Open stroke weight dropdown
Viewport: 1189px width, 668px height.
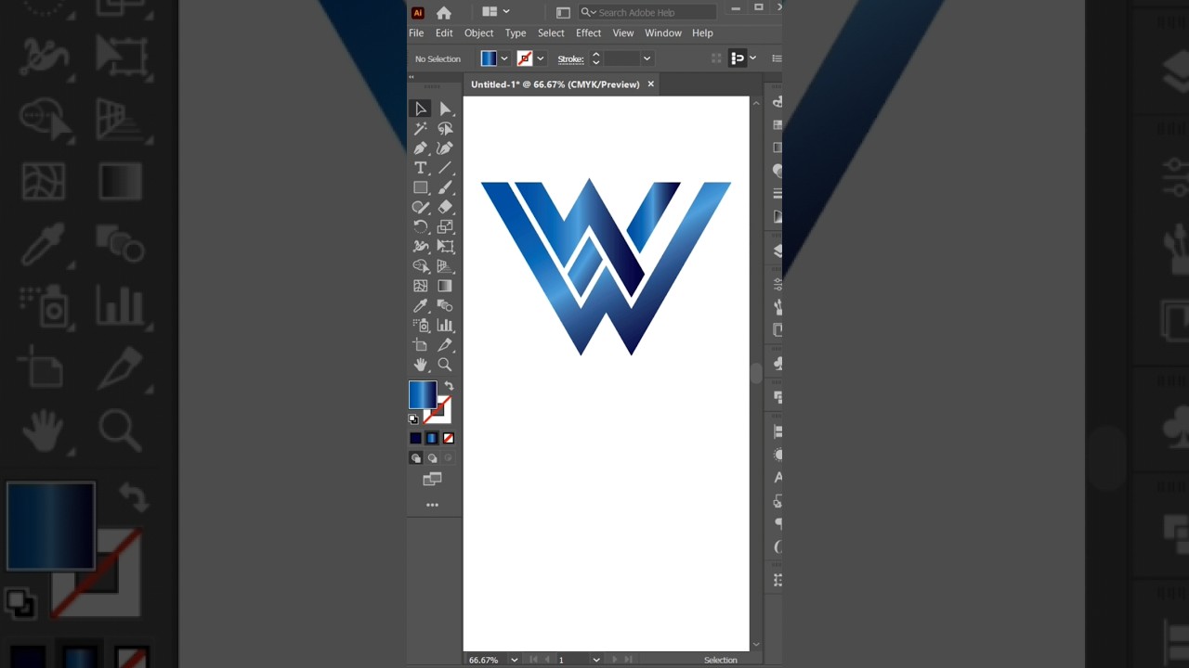point(647,58)
